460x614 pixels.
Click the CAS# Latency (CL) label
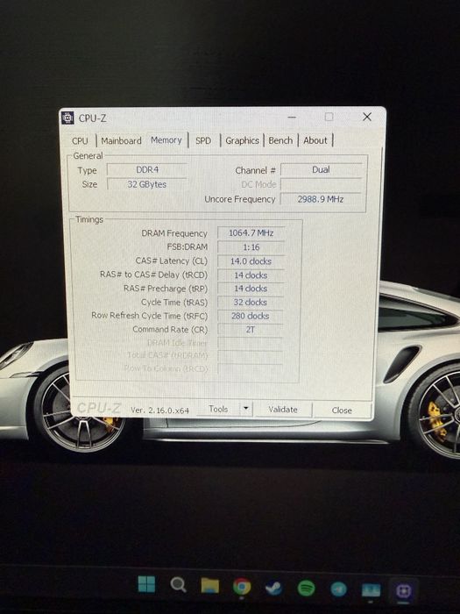click(172, 261)
